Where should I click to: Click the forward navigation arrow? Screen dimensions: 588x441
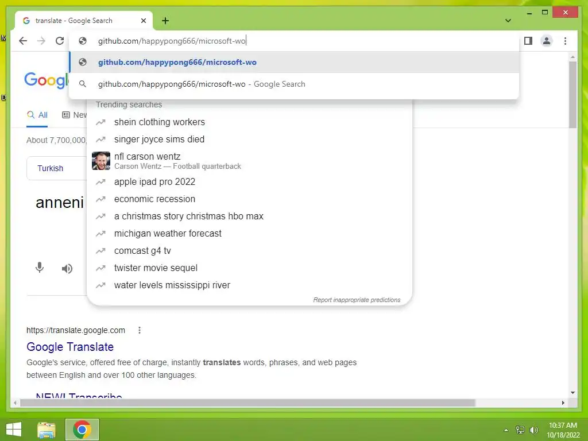(x=41, y=41)
